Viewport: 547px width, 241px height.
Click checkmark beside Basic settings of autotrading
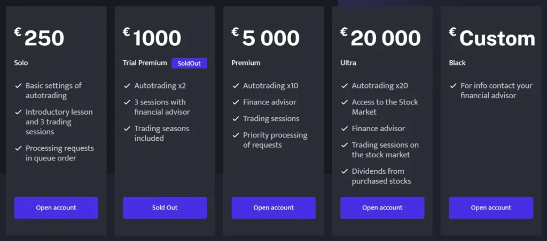(18, 86)
